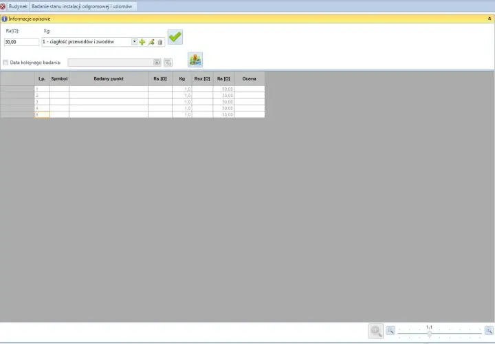Click the zoom slider thumb at 1:1
The width and height of the screenshot is (495, 344).
pos(429,333)
